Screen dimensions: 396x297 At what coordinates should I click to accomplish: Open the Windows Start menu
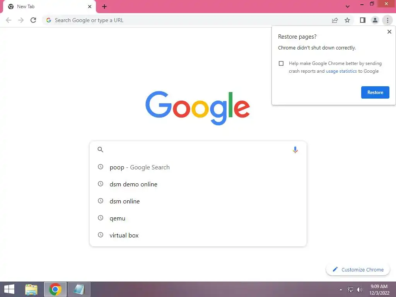(9, 289)
